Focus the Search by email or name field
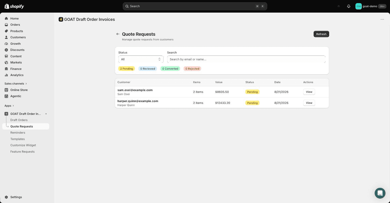The image size is (390, 203). (x=246, y=59)
